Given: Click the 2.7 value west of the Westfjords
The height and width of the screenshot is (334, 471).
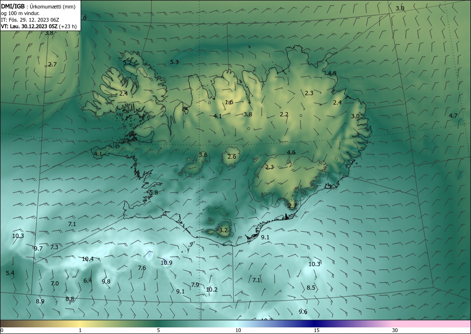Looking at the screenshot, I should point(52,64).
